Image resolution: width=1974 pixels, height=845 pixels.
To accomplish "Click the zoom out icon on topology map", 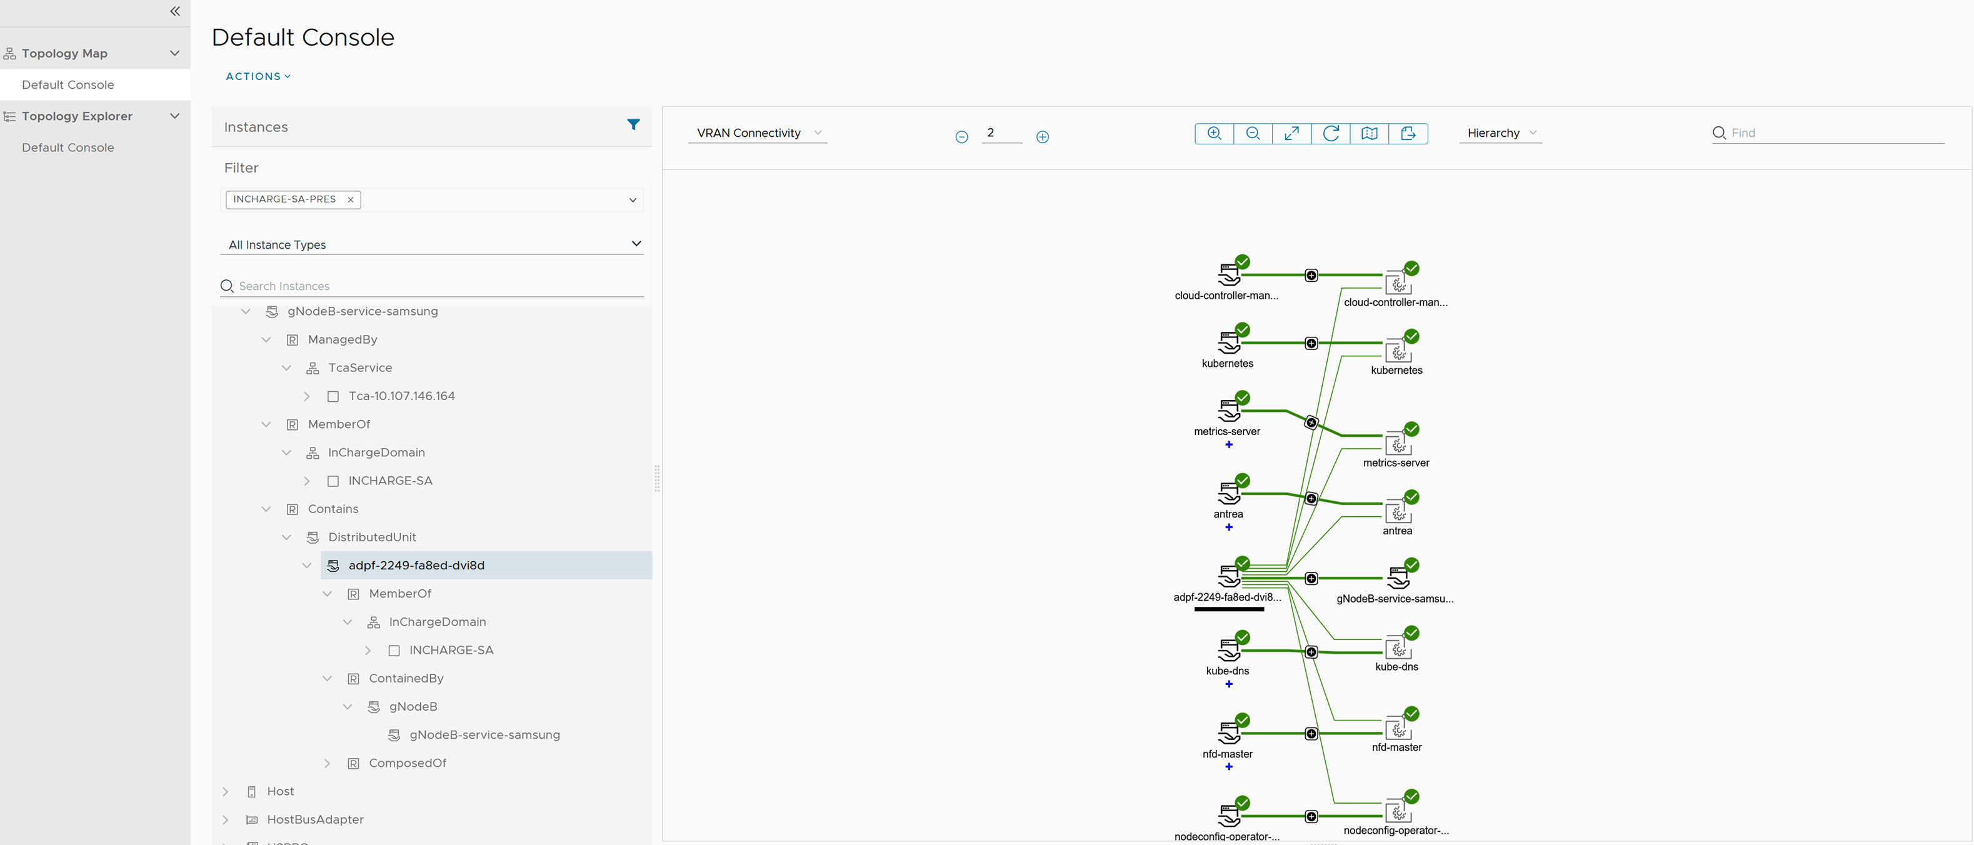I will point(1254,132).
